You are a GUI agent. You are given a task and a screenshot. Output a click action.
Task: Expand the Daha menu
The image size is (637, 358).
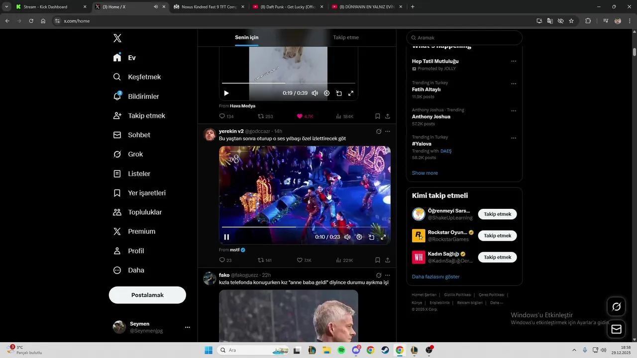[x=129, y=270]
